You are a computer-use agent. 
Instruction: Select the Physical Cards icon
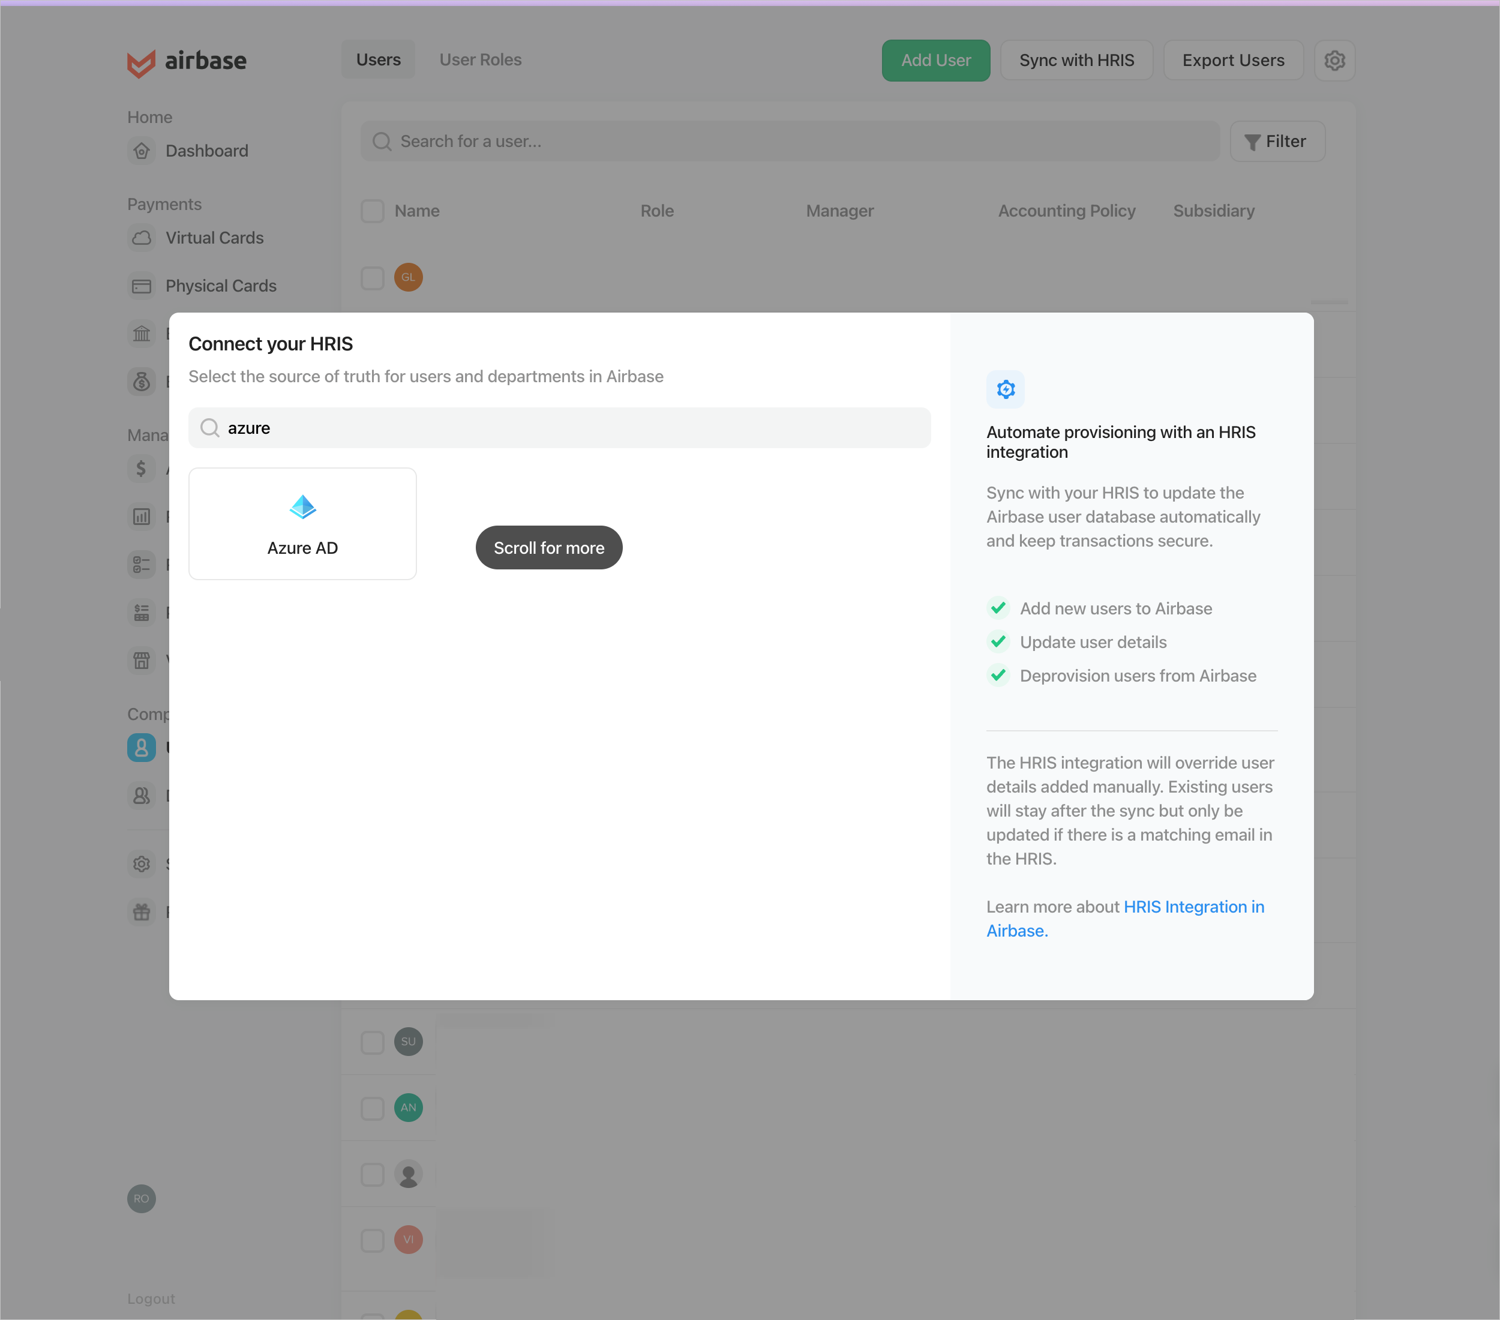click(142, 284)
